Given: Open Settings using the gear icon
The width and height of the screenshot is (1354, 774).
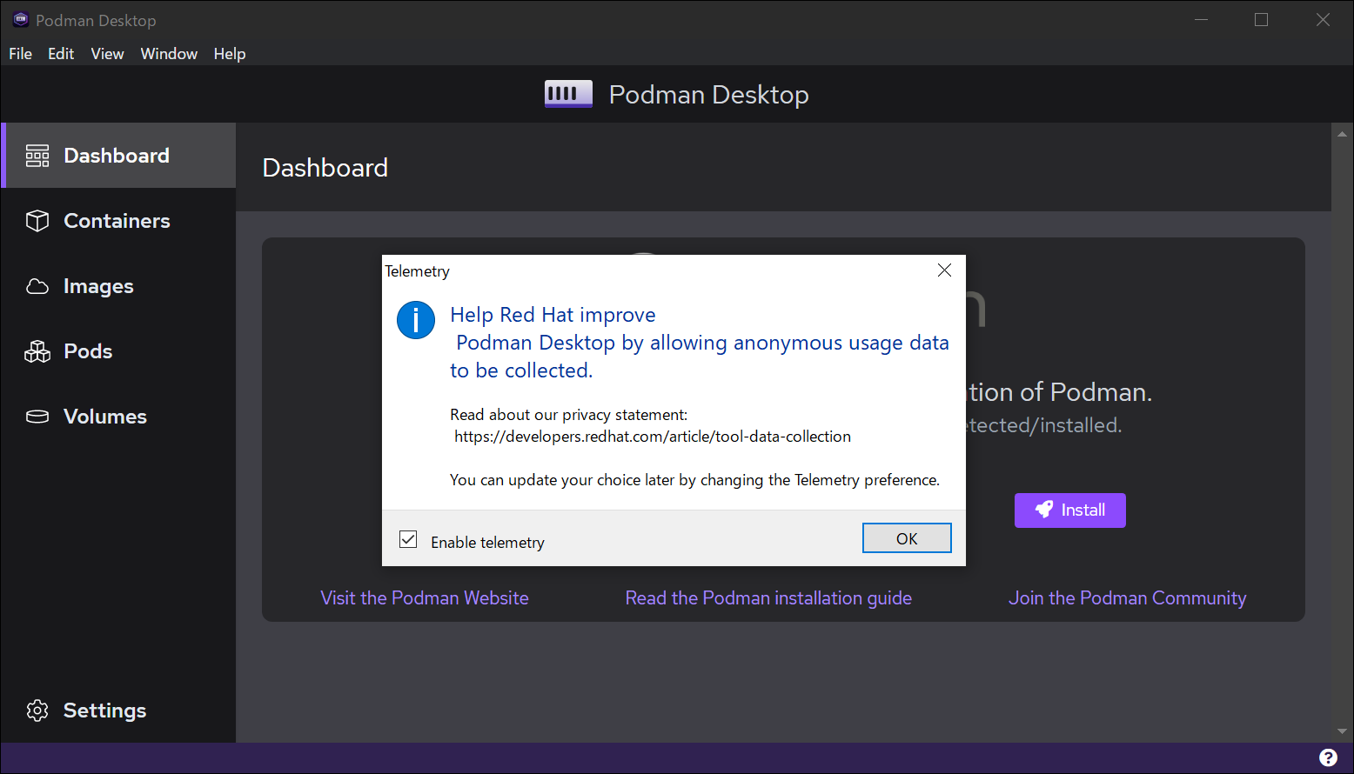Looking at the screenshot, I should click(37, 711).
